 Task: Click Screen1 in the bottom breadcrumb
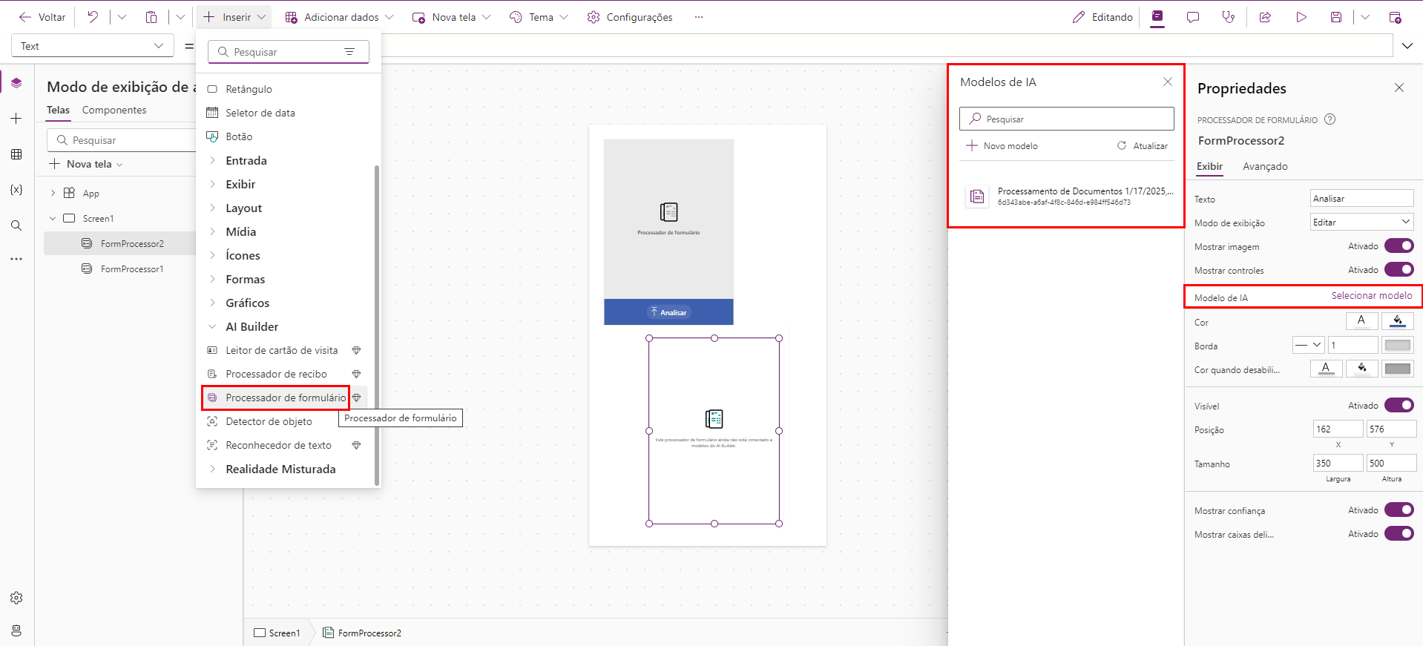pyautogui.click(x=277, y=633)
